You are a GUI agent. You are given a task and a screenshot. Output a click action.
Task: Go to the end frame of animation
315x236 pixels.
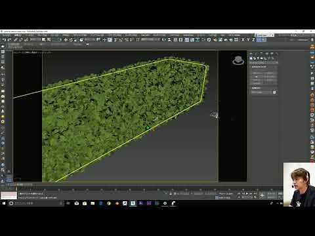tap(255, 193)
